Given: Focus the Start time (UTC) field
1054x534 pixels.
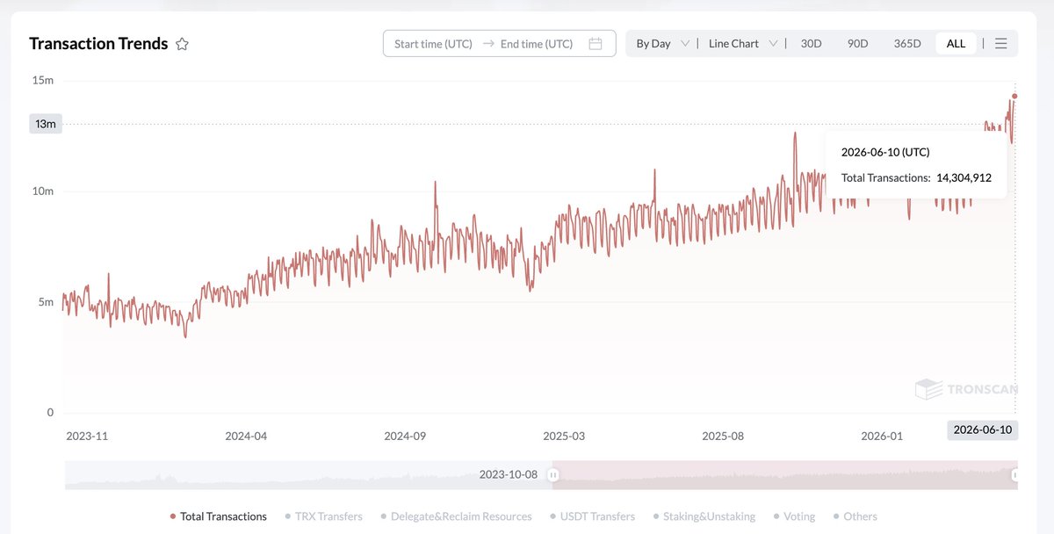Looking at the screenshot, I should tap(433, 44).
